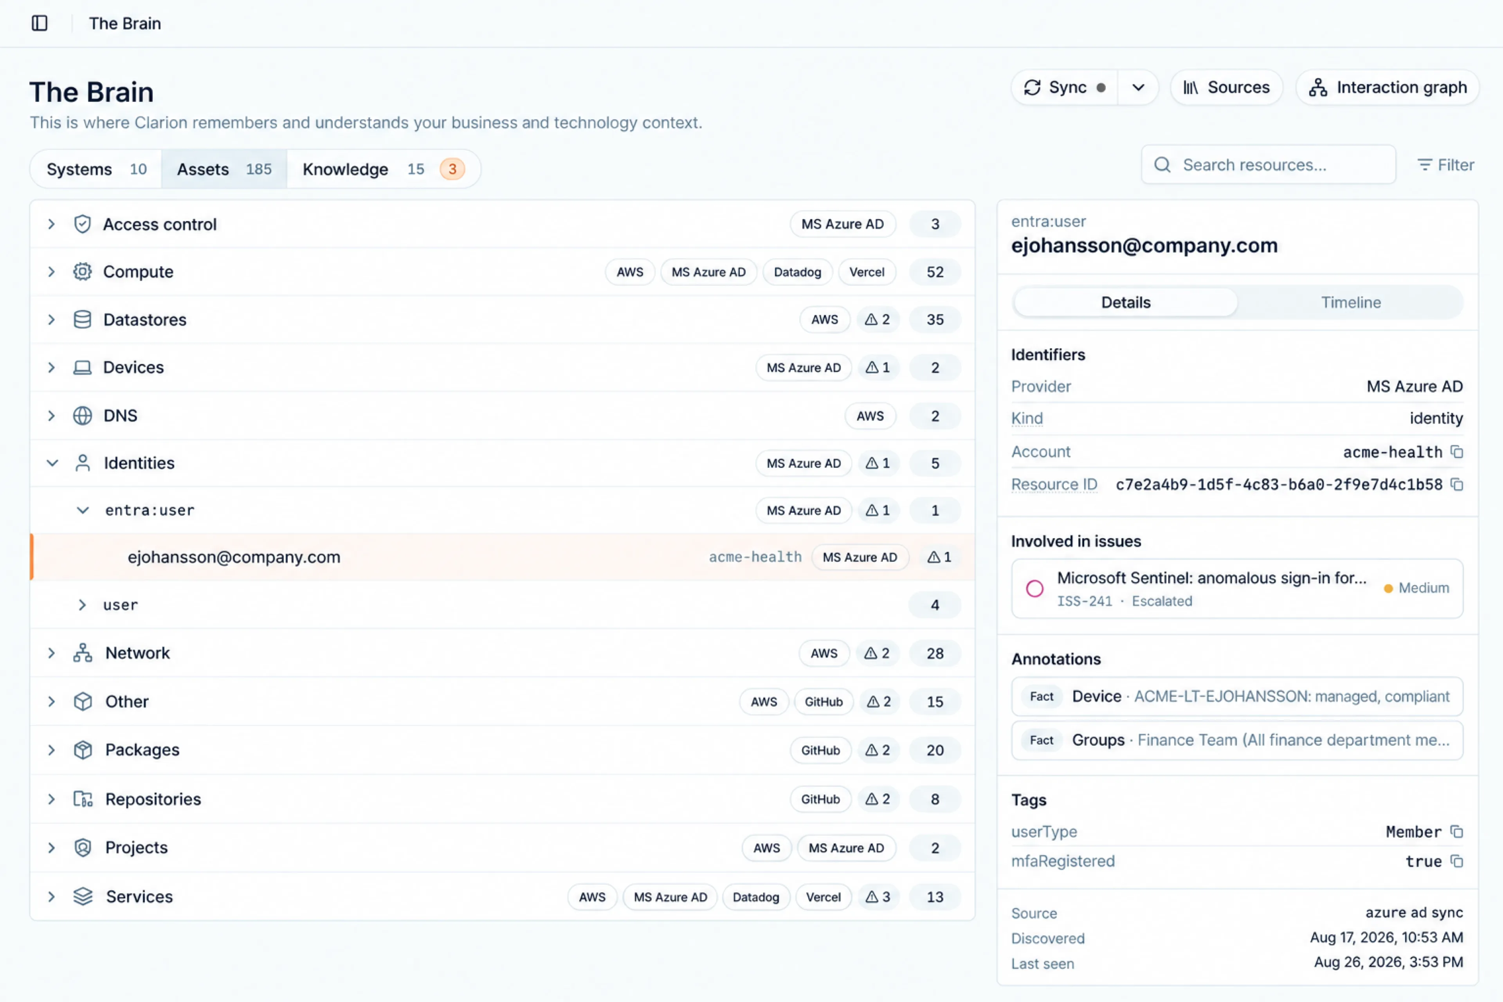Expand the Network category
This screenshot has height=1002, width=1503.
click(52, 652)
